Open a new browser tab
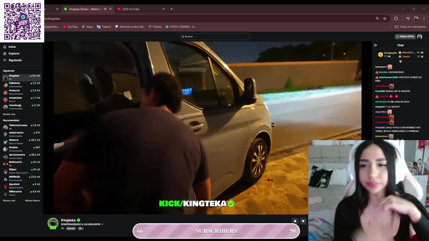The width and height of the screenshot is (429, 241). point(172,9)
